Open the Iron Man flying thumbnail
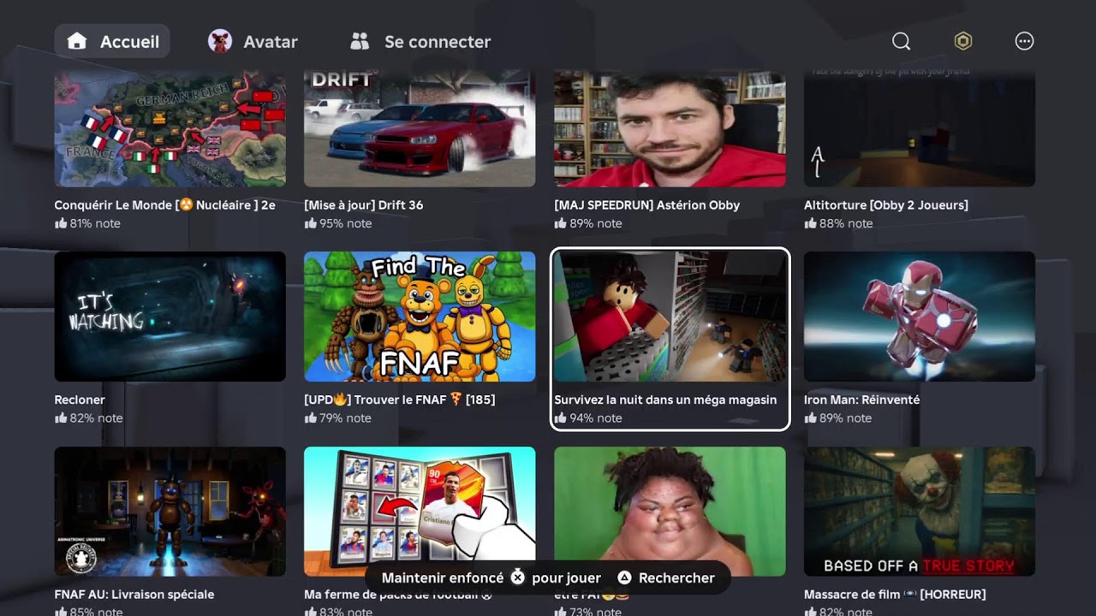The image size is (1096, 616). pos(920,317)
